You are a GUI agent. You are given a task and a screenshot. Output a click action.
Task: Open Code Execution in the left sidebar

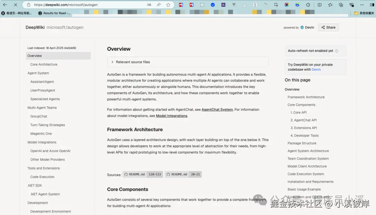(42, 177)
